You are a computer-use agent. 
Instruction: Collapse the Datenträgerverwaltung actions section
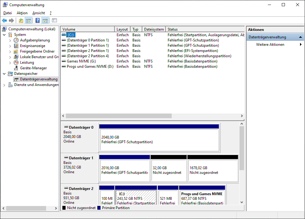pos(300,37)
